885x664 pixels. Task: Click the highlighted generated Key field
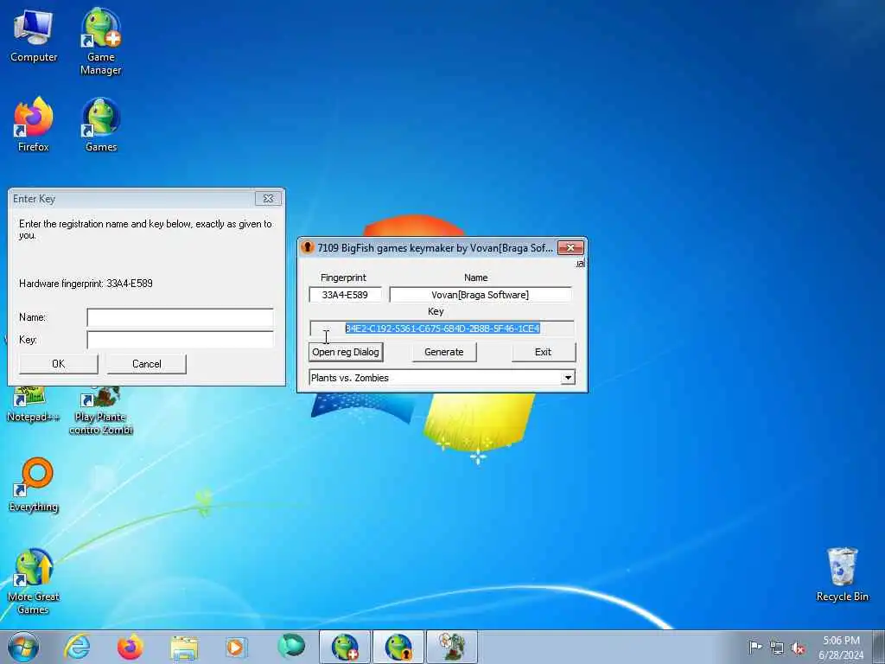pos(442,328)
